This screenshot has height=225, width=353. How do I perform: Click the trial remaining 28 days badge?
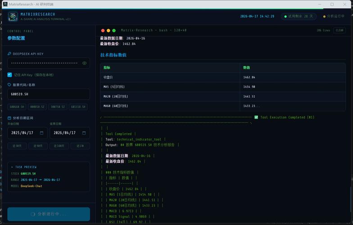coord(299,16)
